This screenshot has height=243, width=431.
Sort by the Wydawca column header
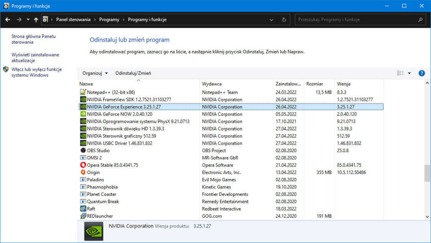237,84
